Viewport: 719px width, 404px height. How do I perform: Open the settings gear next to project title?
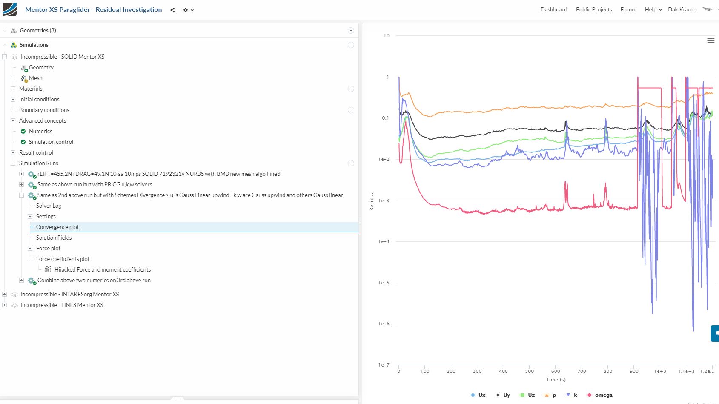click(x=185, y=10)
